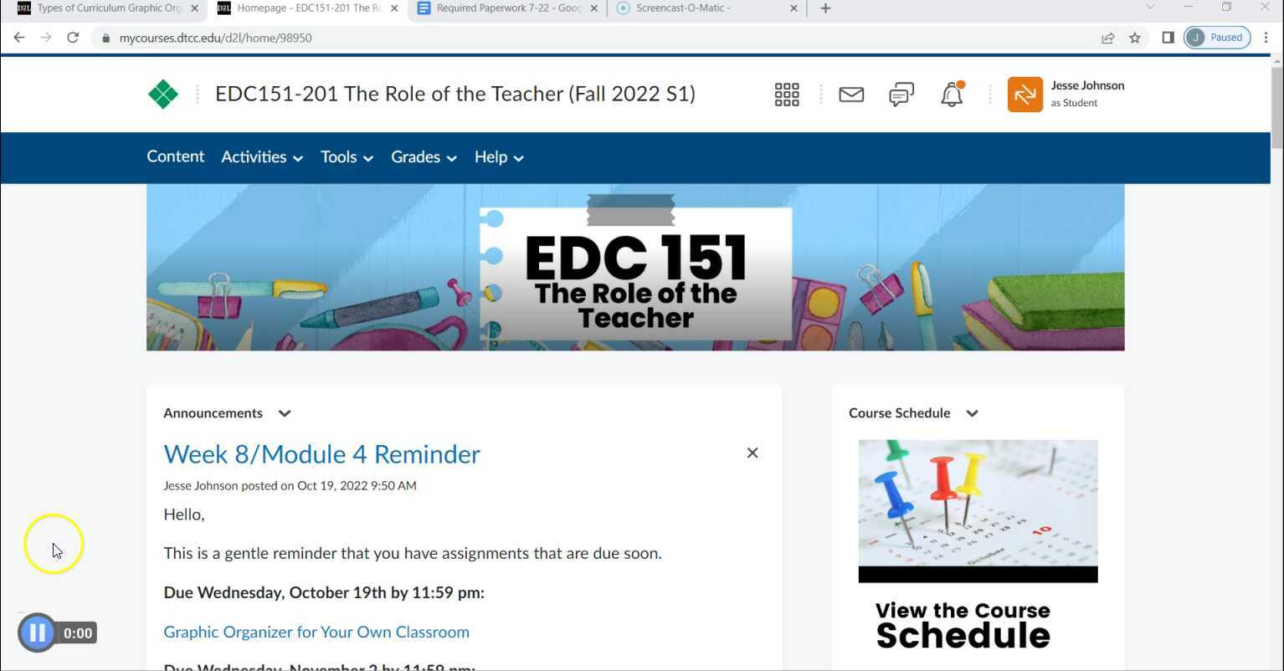Select Content in the course navbar
1284x671 pixels.
[175, 157]
